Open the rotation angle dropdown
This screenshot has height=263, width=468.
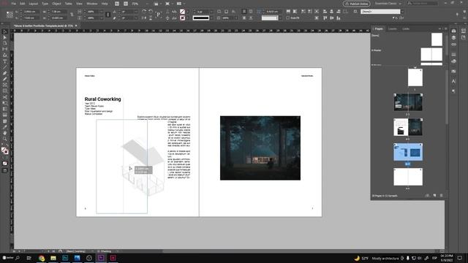[135, 12]
